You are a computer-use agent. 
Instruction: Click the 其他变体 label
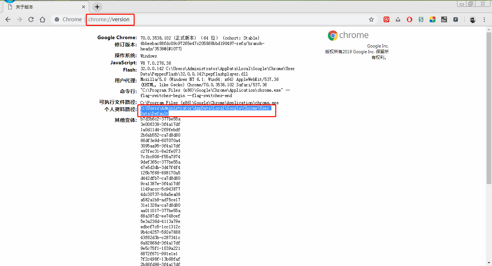[126, 120]
